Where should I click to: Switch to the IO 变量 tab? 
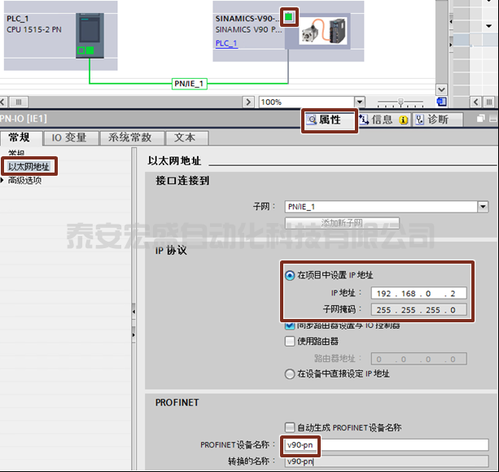tap(69, 138)
